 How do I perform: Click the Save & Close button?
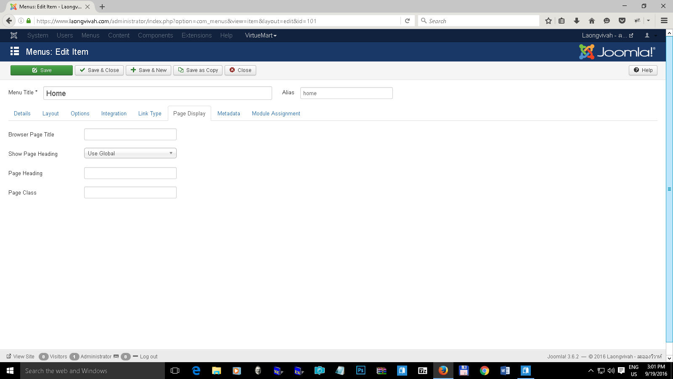click(99, 70)
